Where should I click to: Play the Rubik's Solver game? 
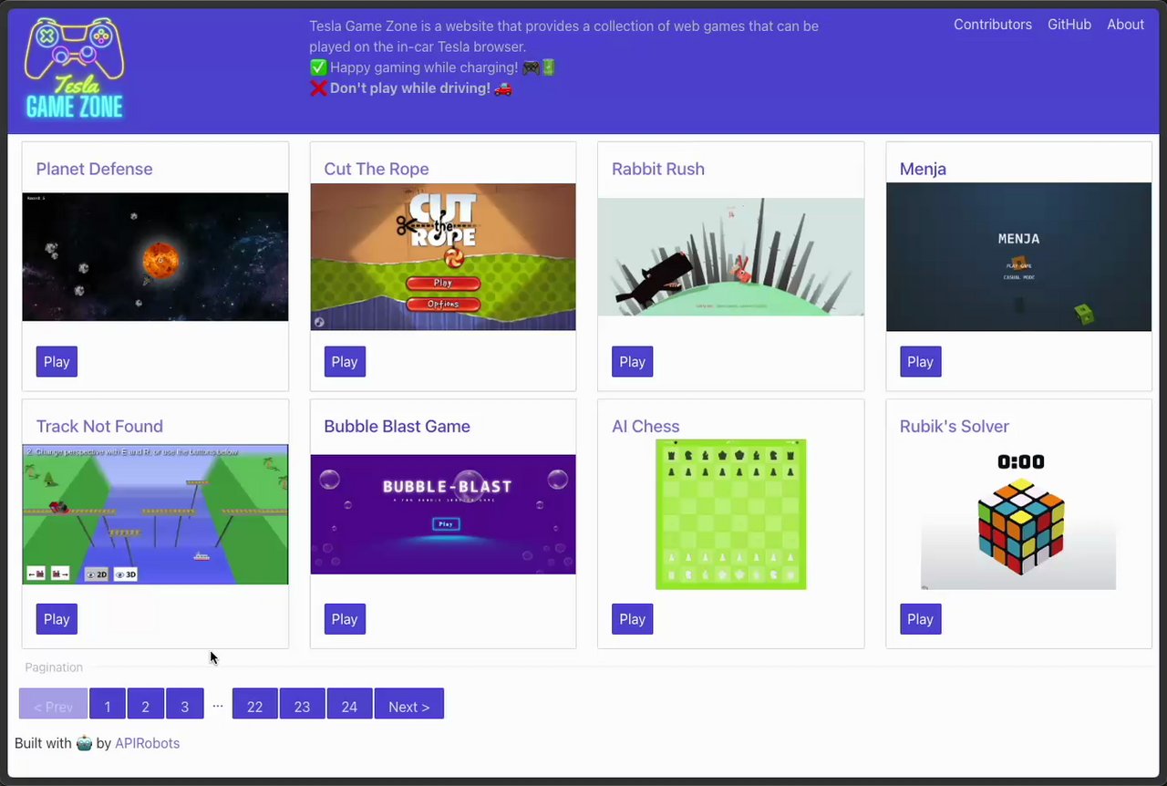[920, 619]
